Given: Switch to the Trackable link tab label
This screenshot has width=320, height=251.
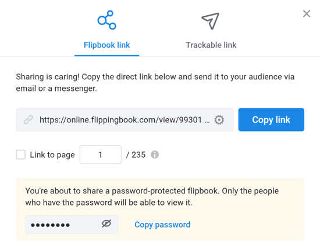Looking at the screenshot, I should click(x=211, y=45).
